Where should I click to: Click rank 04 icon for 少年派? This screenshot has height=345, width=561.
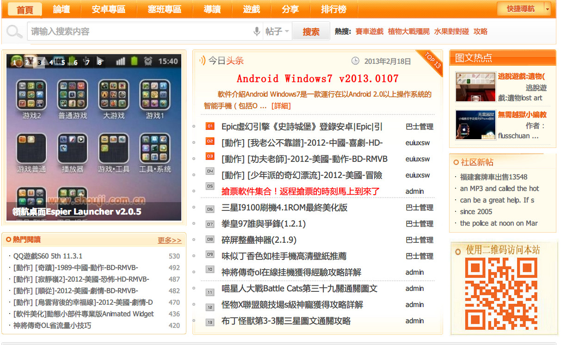point(210,171)
